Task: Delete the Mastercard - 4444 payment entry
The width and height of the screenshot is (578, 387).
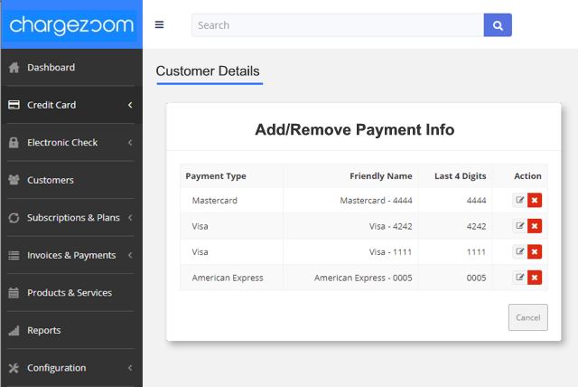Action: click(x=535, y=201)
